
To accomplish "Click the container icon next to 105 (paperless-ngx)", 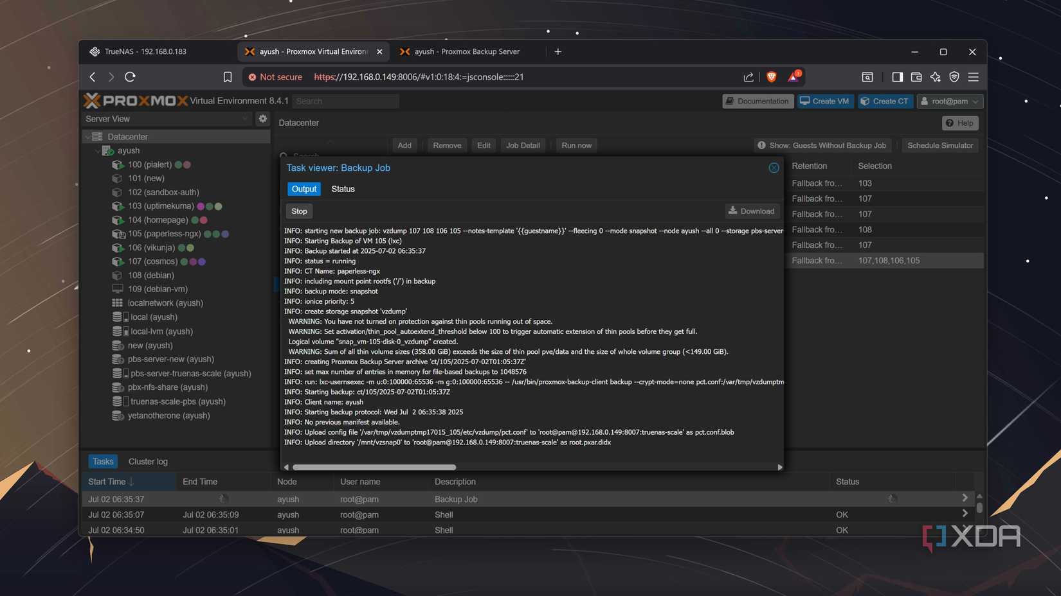I will tap(118, 234).
